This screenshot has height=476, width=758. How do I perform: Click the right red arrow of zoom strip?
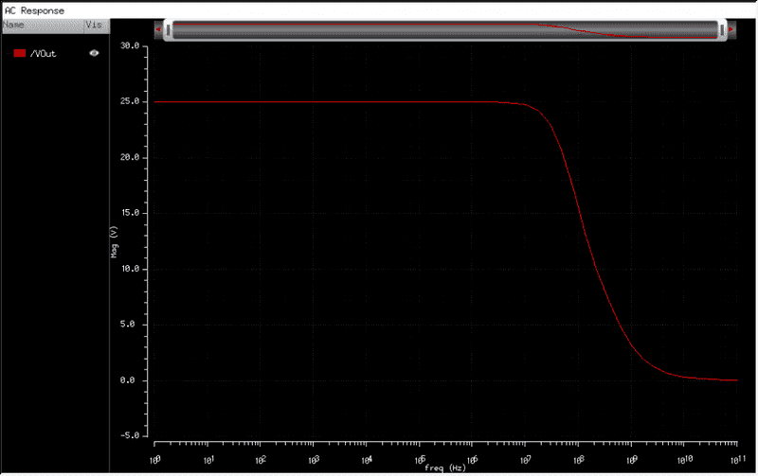tap(731, 29)
